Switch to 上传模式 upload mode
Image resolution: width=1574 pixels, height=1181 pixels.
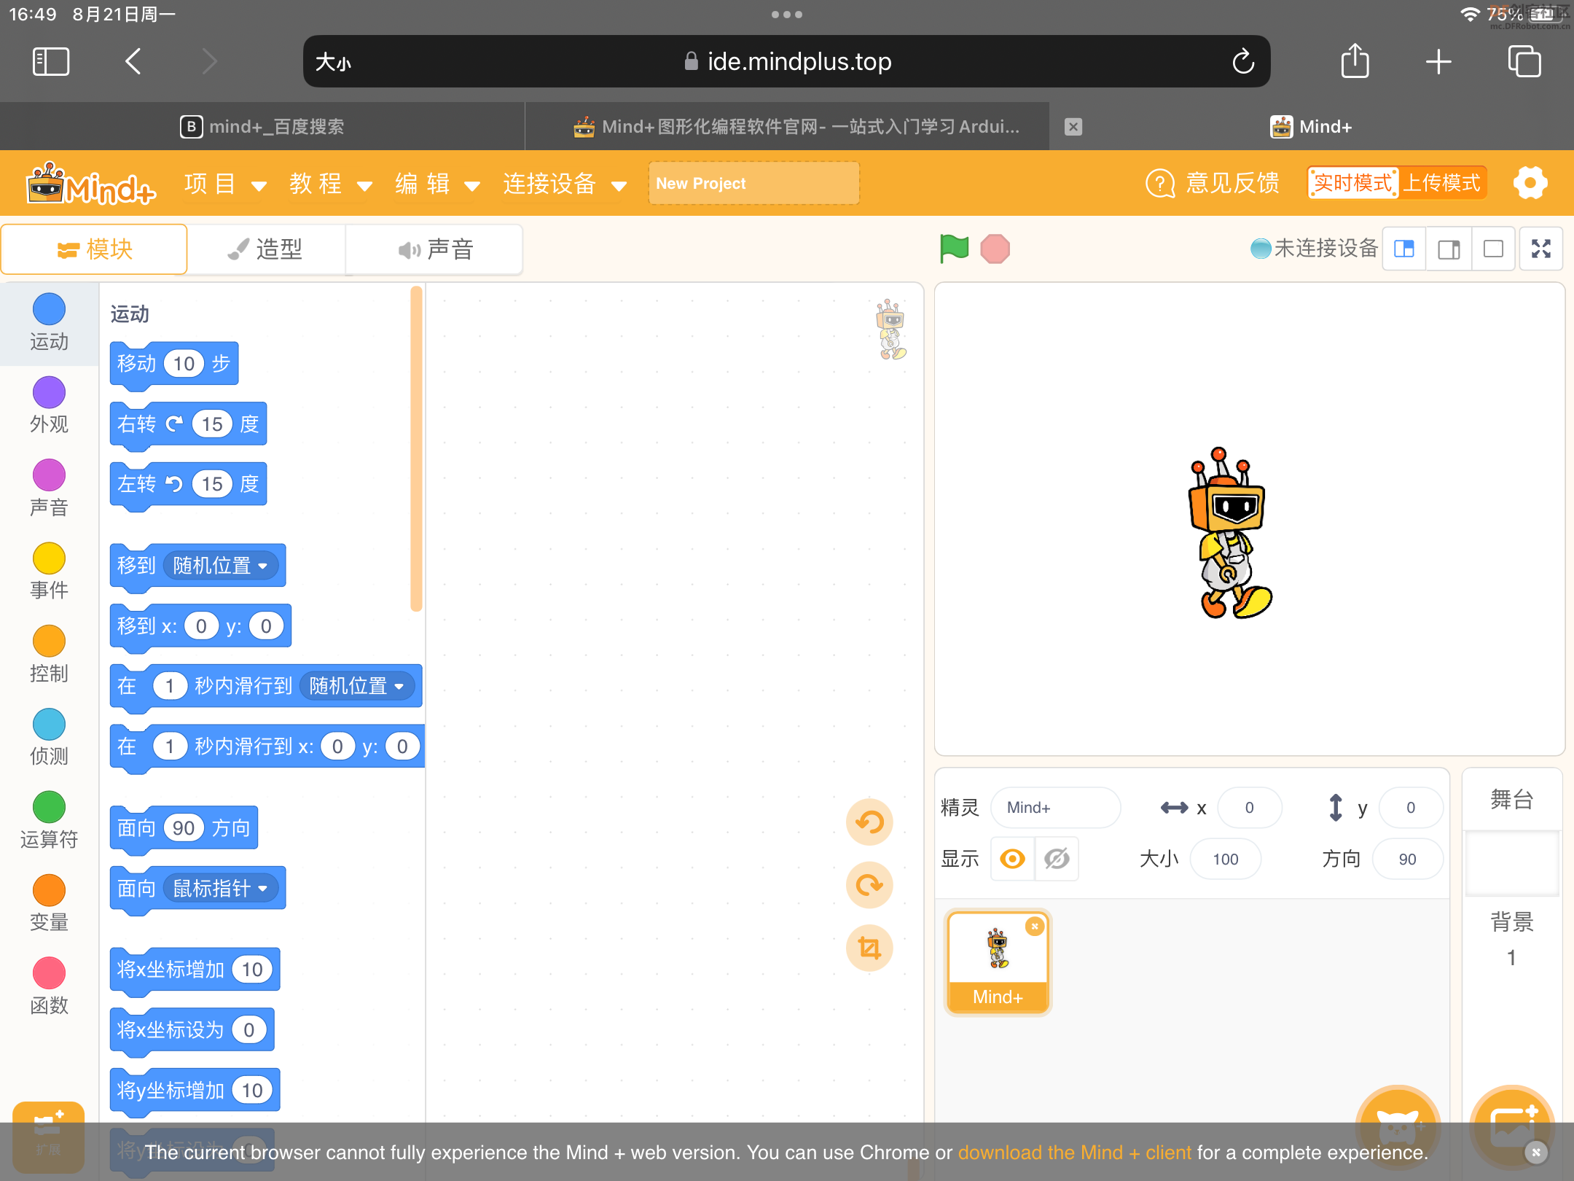(x=1441, y=183)
